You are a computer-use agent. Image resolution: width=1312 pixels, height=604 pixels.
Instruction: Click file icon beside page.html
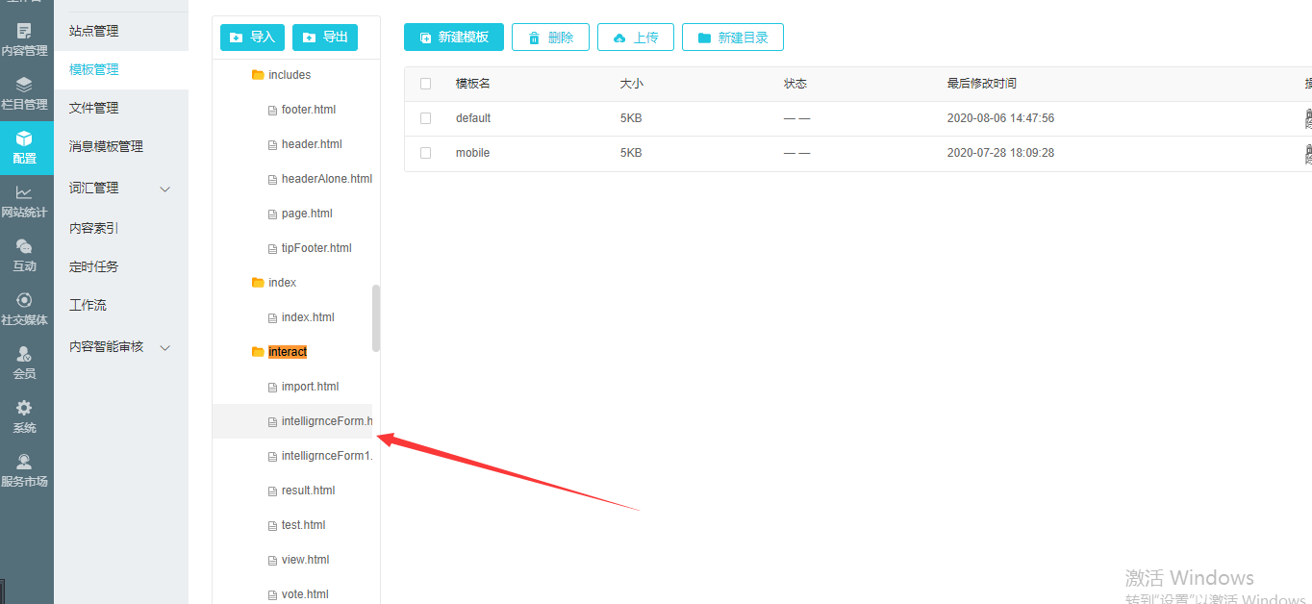[x=272, y=214]
